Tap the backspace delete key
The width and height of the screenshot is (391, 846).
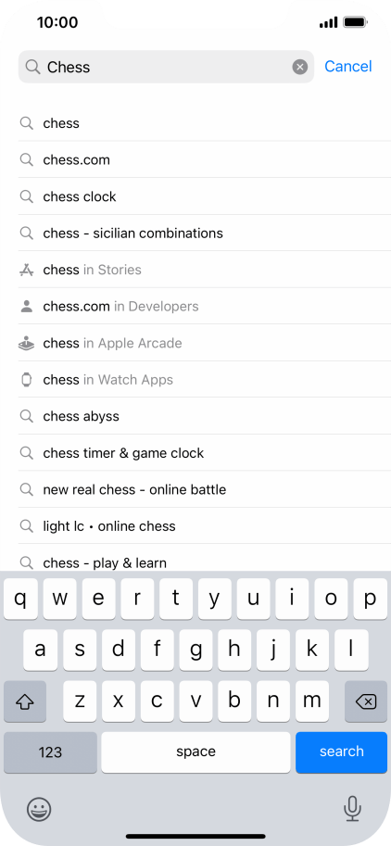[x=366, y=701]
